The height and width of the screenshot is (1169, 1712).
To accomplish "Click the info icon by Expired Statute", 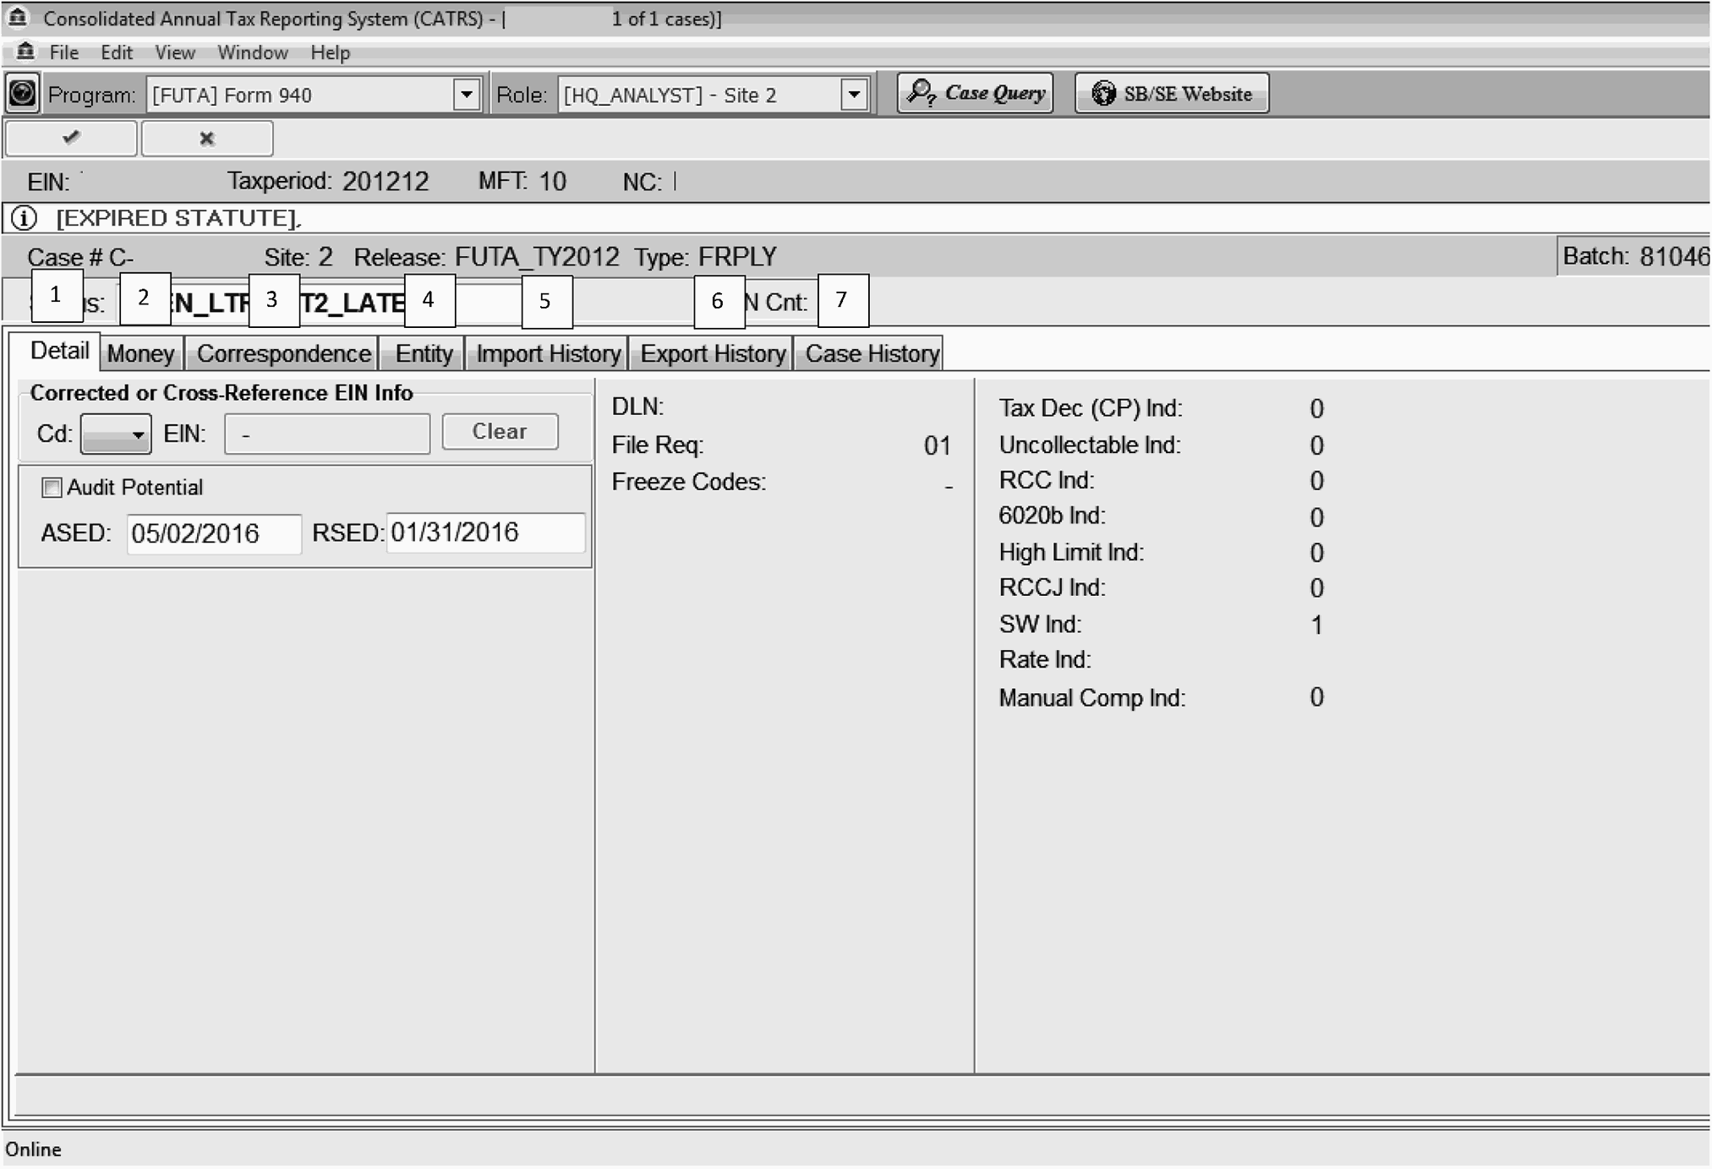I will click(24, 218).
